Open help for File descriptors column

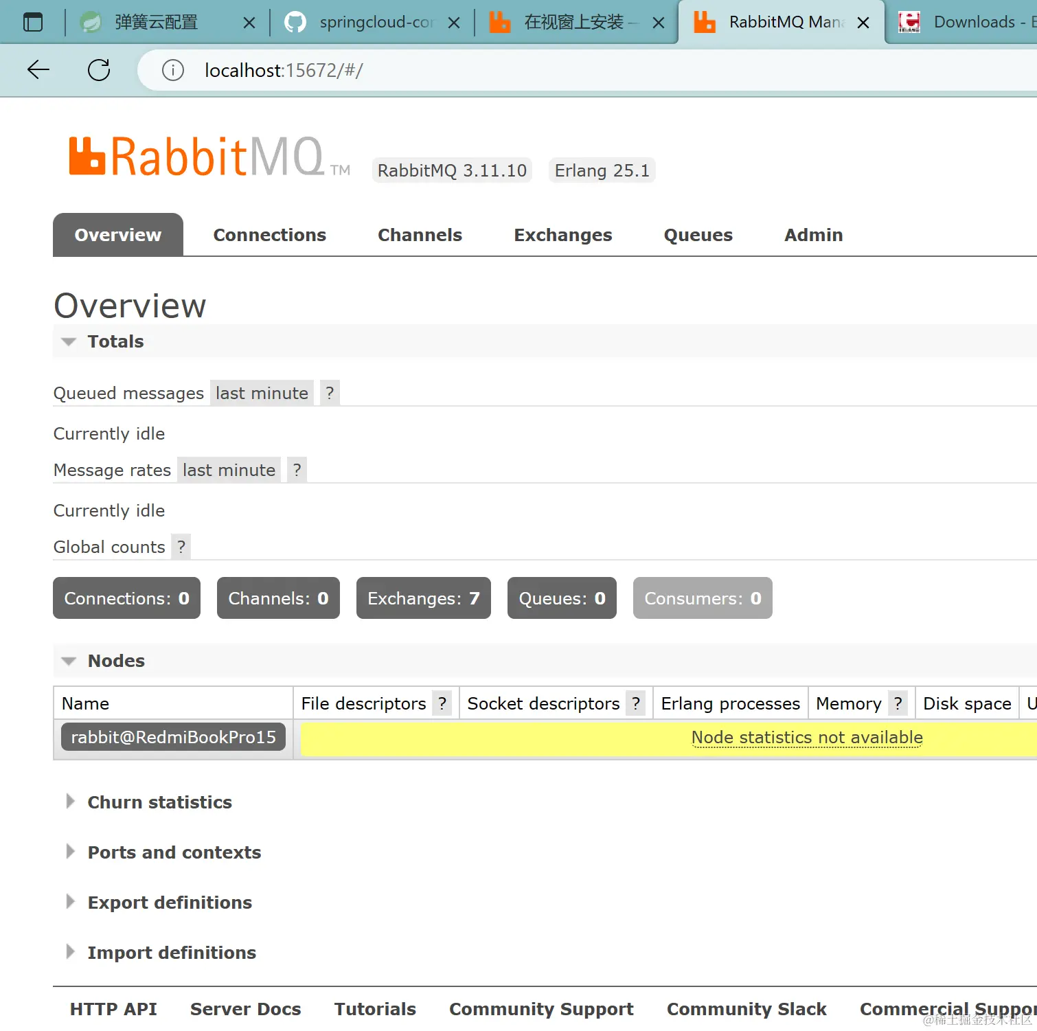pos(442,703)
